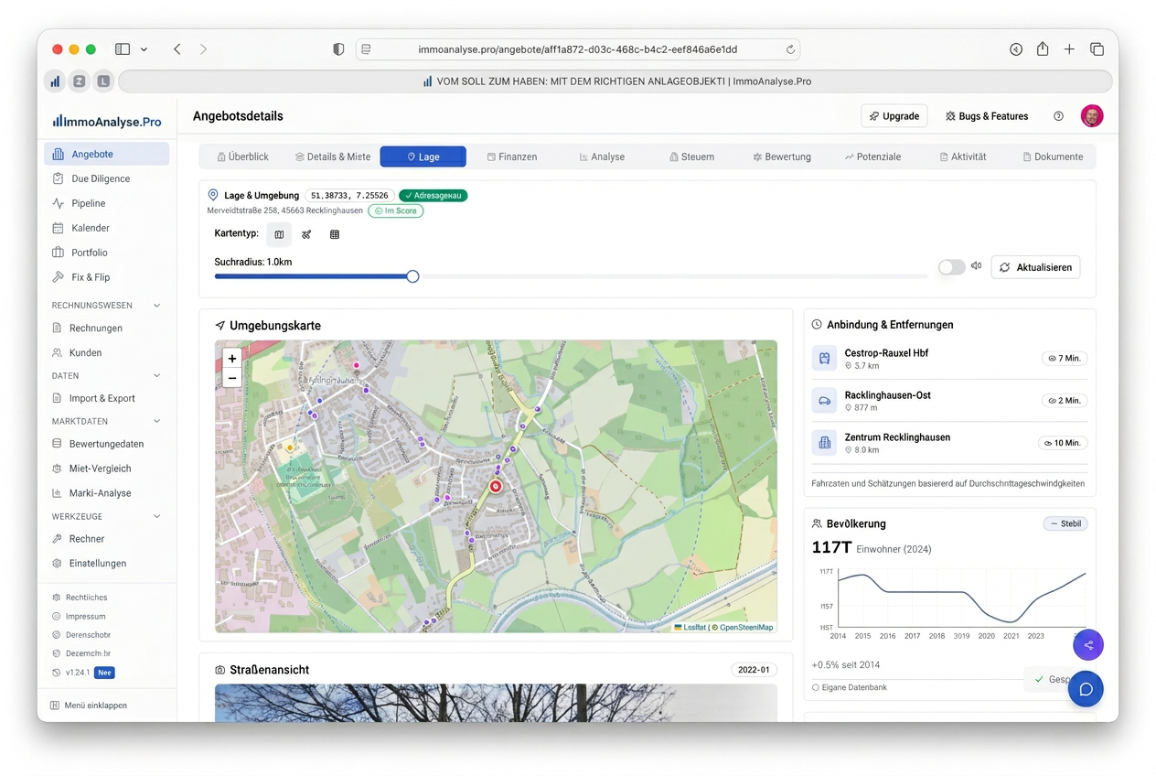Click the Upgrade button

[x=894, y=116]
